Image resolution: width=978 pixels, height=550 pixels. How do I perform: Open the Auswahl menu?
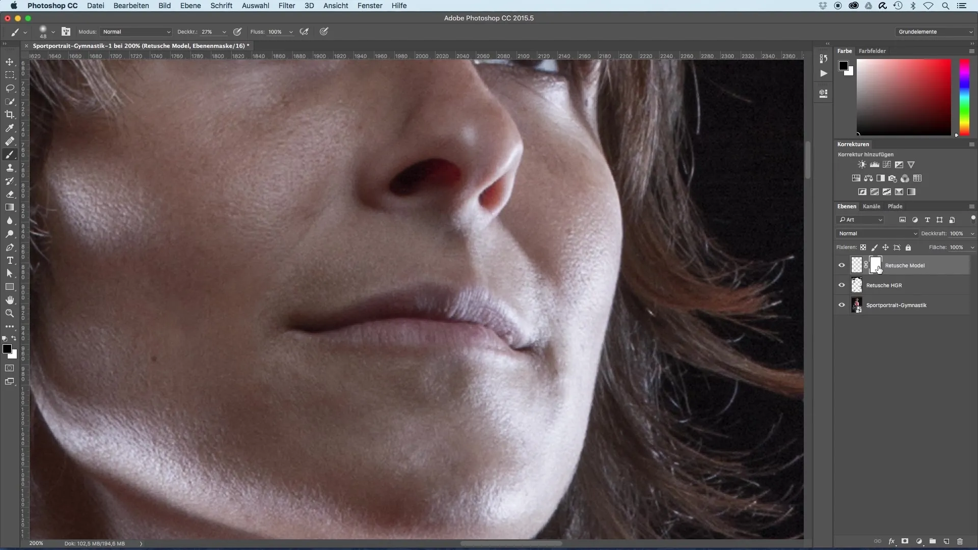[x=255, y=6]
